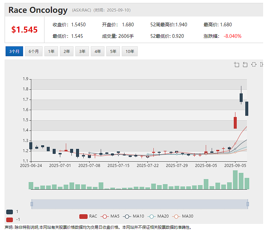Switch to the 2年 range tab
This screenshot has width=268, height=233.
click(x=67, y=51)
